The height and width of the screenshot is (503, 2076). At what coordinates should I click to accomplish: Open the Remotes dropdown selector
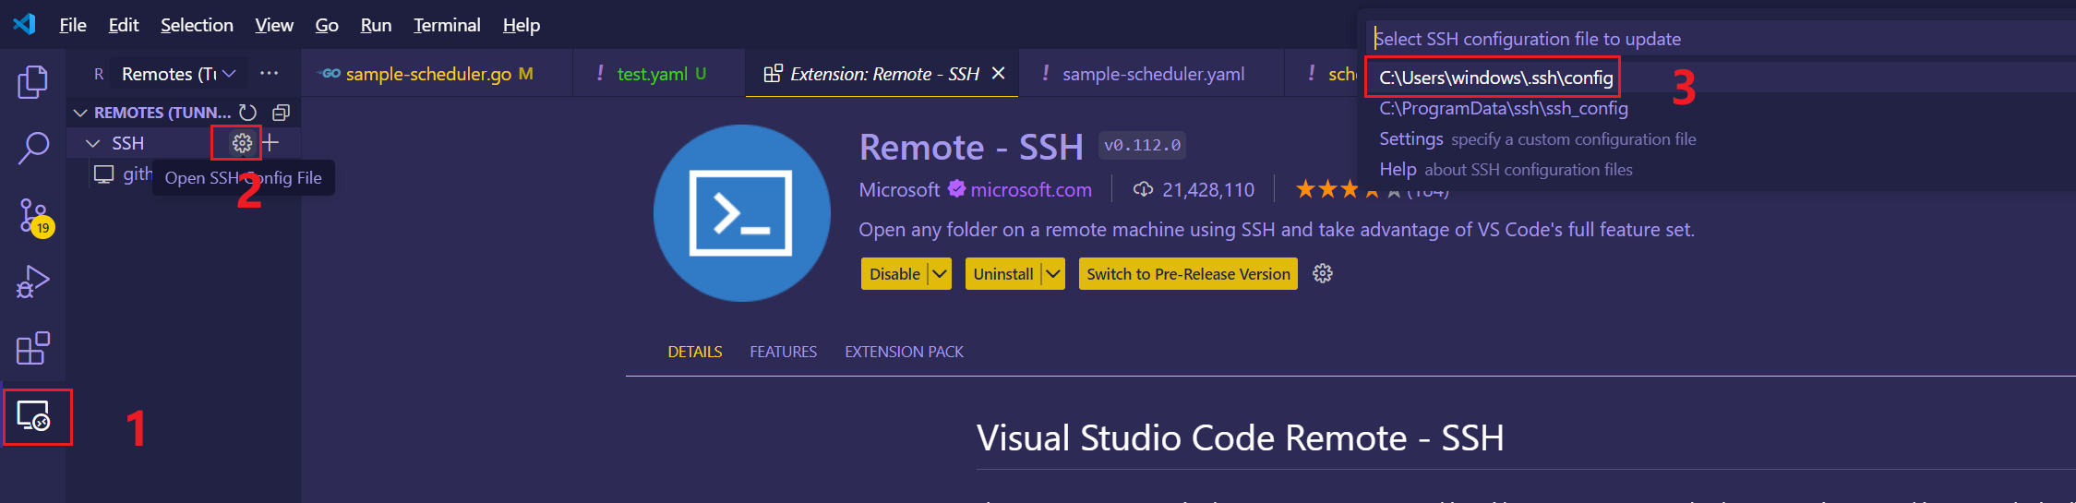[179, 74]
